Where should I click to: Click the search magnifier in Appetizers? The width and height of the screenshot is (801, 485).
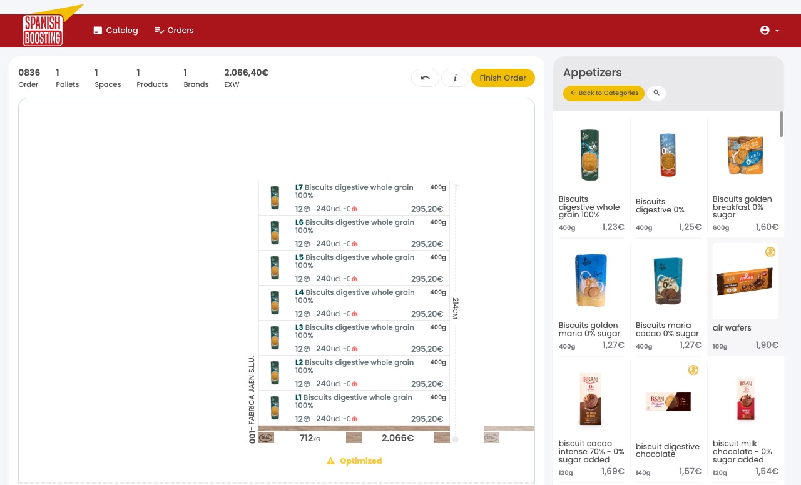pos(656,93)
